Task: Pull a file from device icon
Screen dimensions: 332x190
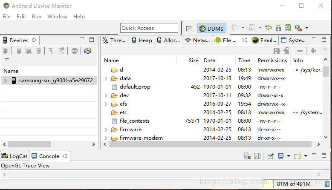Action: tap(277, 51)
